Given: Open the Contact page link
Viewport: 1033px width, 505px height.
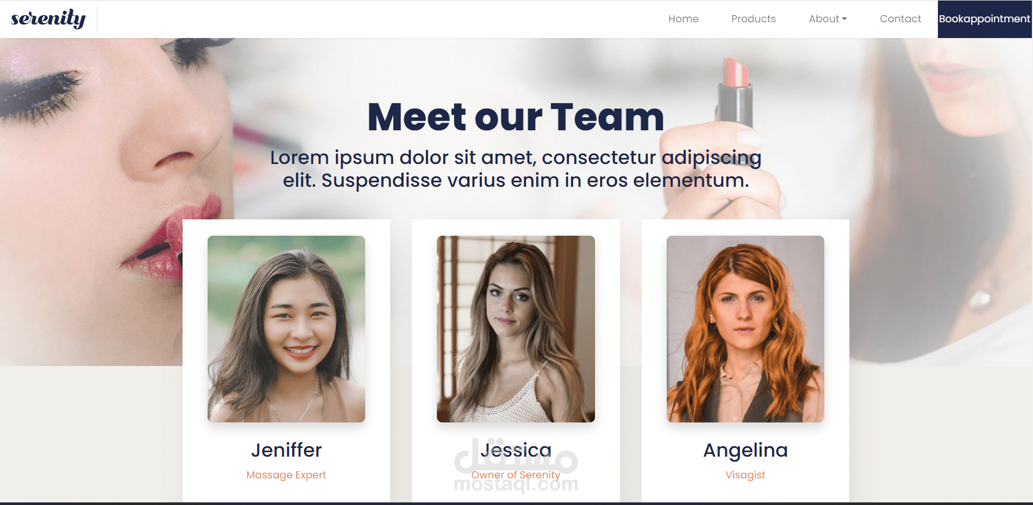Looking at the screenshot, I should (900, 19).
